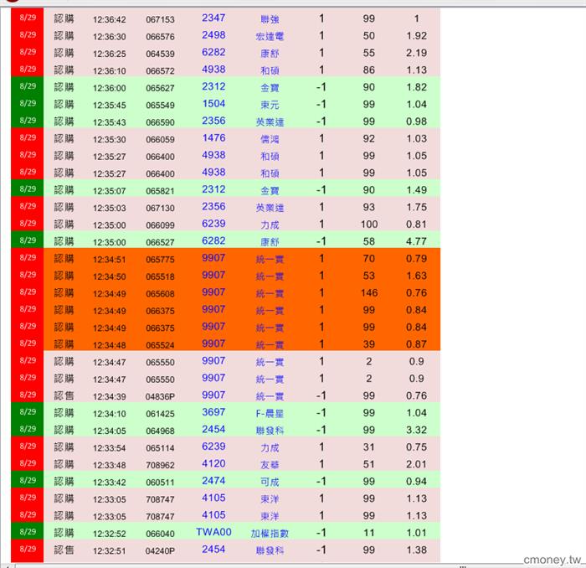Open 6282 code in warrant 064539 row
This screenshot has width=586, height=568.
coord(213,52)
